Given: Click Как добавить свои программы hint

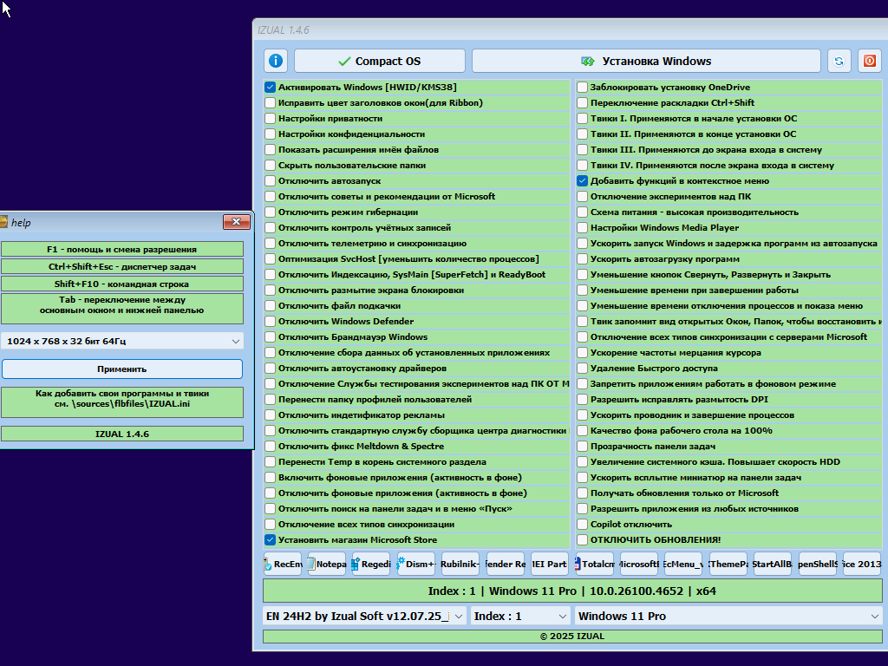Looking at the screenshot, I should [x=121, y=402].
